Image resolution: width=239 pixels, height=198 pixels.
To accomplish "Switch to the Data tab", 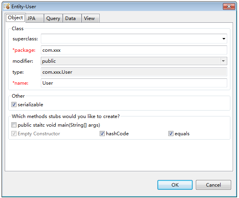I will [x=72, y=18].
